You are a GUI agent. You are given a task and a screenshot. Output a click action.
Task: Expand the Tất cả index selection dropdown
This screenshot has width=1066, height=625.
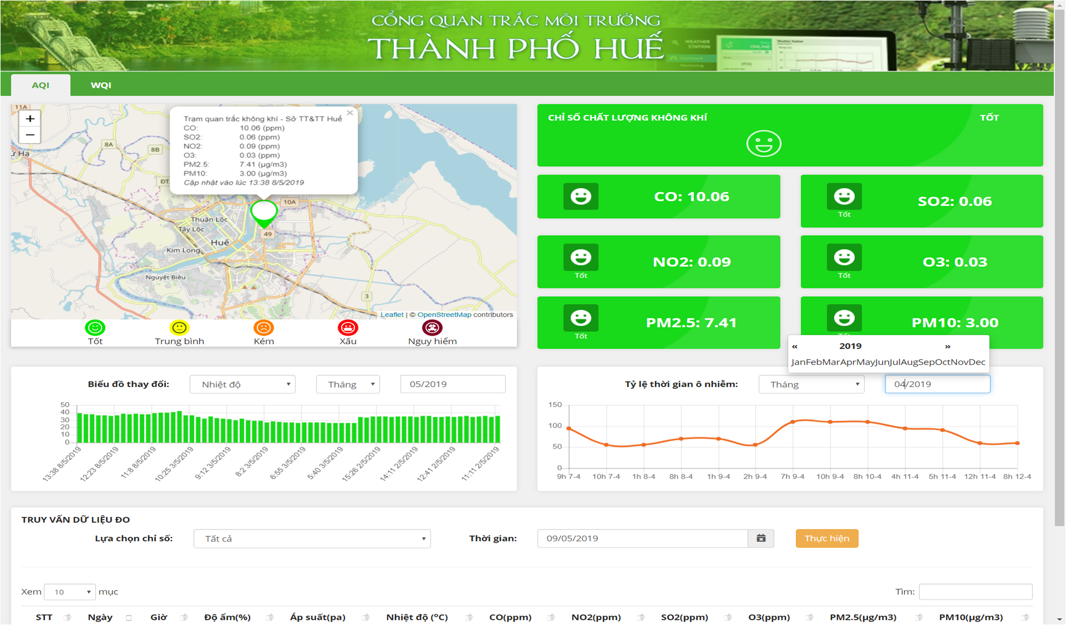[x=312, y=538]
